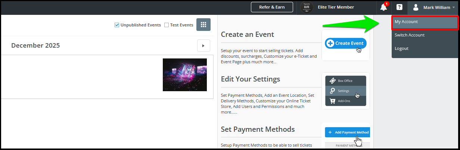
Task: Click the Add Payment Method button
Action: click(x=347, y=132)
